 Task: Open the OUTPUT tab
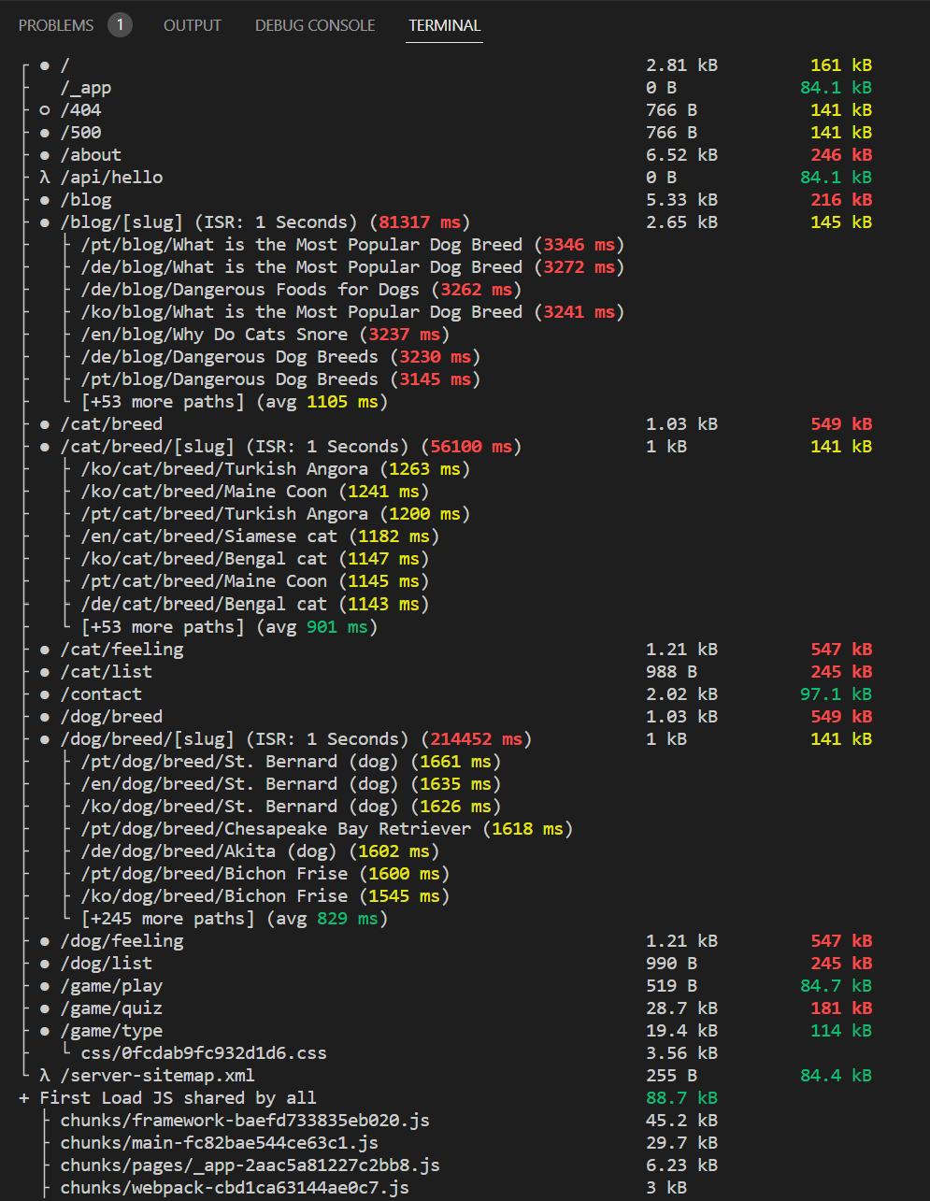[192, 25]
